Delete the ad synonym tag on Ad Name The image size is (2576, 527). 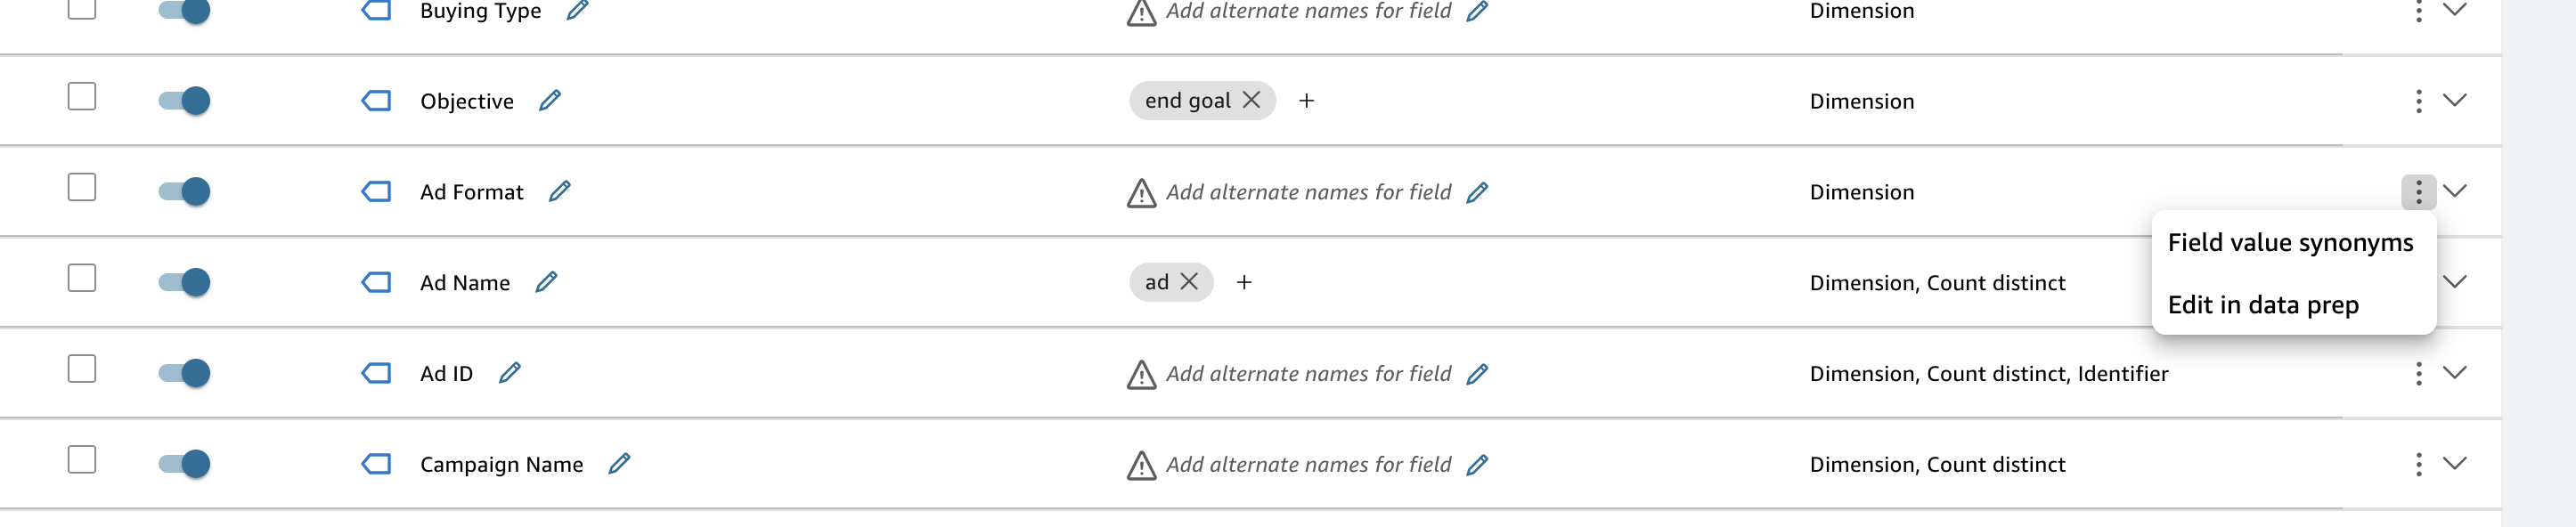pyautogui.click(x=1189, y=282)
